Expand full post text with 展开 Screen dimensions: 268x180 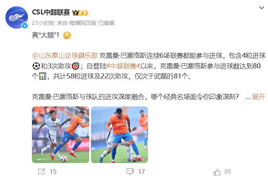point(258,97)
